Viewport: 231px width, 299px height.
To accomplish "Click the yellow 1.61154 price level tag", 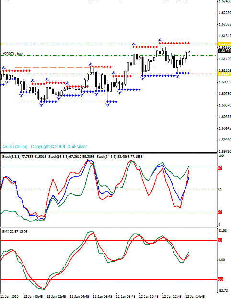I will [x=224, y=74].
